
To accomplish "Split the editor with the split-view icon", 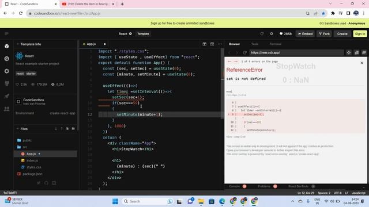I will click(x=204, y=44).
